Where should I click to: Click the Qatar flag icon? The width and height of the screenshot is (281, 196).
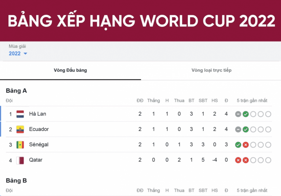pyautogui.click(x=20, y=160)
